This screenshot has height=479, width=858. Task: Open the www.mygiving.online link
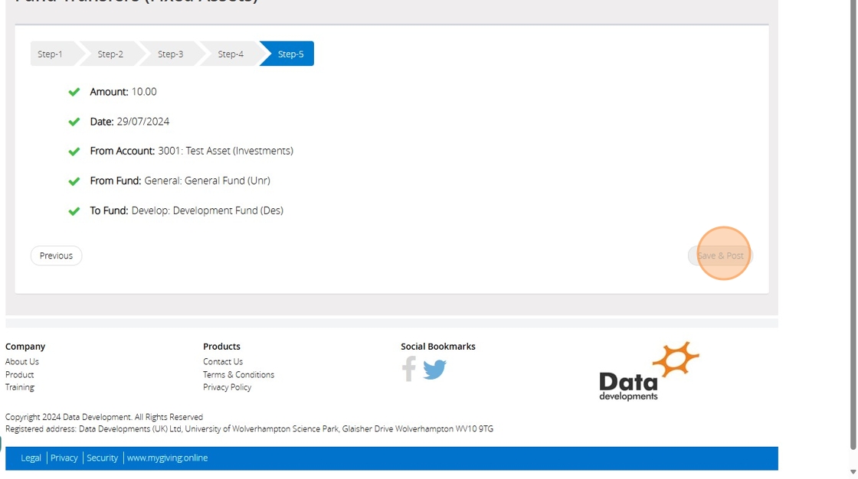168,458
